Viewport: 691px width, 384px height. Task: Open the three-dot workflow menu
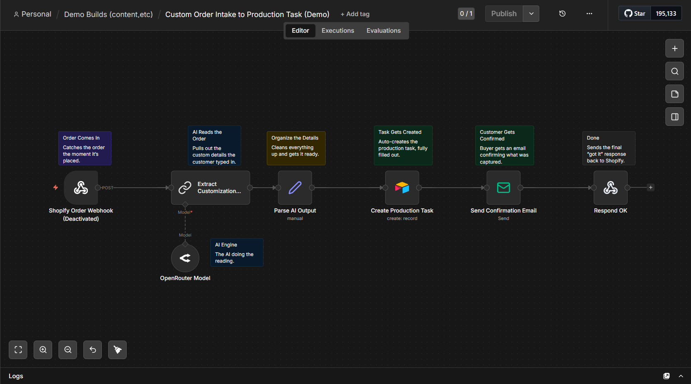(589, 14)
